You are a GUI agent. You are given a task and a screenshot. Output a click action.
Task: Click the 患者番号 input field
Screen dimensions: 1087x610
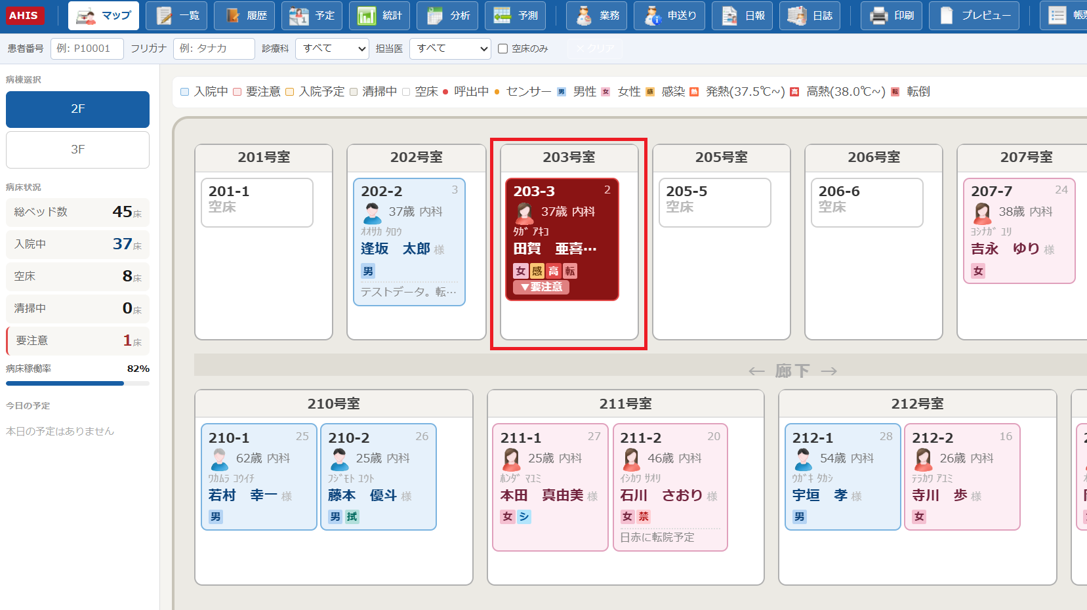click(87, 49)
